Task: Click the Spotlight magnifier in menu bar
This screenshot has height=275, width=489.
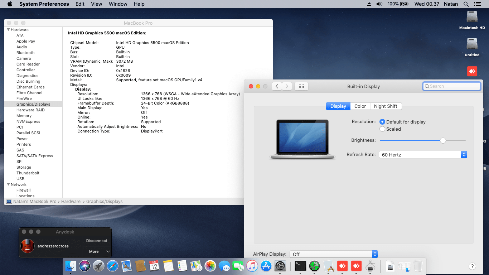Action: (x=466, y=4)
